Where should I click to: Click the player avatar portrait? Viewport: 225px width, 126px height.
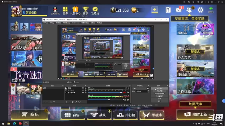coord(16,11)
